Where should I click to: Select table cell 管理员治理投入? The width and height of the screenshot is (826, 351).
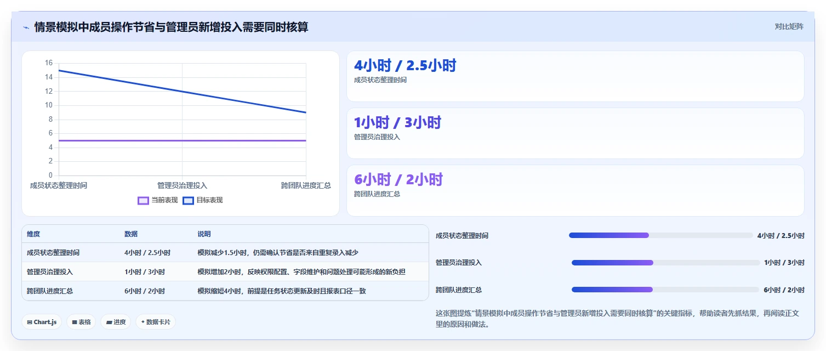point(50,272)
